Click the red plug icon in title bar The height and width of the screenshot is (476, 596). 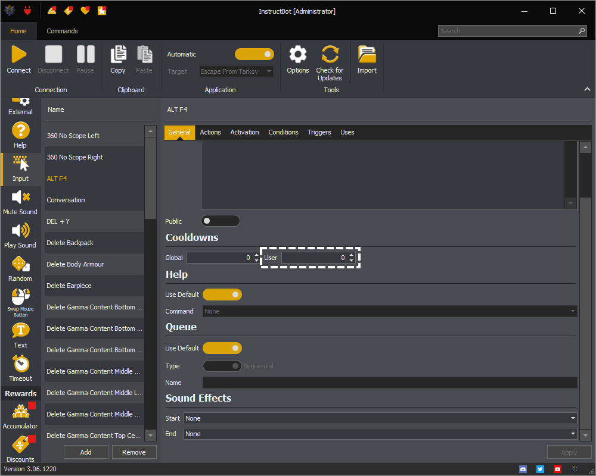27,11
